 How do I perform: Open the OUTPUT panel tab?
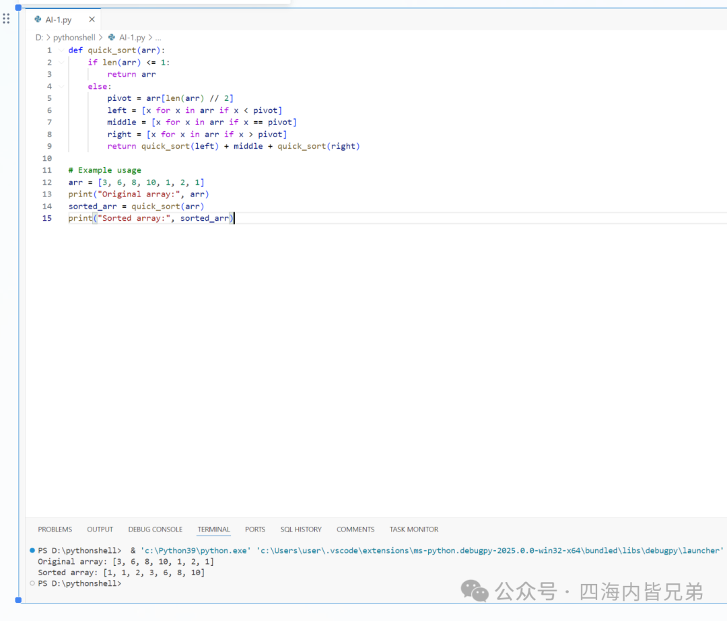pos(100,529)
